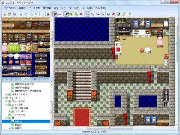Screen dimensions: 180x135
Task: Click the map canvas scroll up arrow
Action: click(x=176, y=19)
